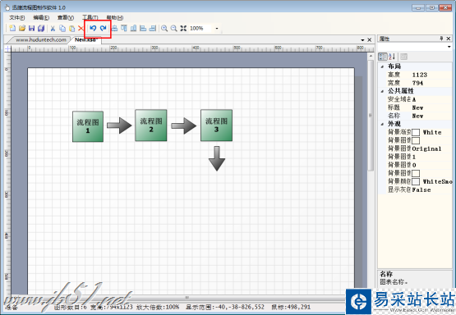Viewport: 456px width, 315px height.
Task: Click the Align Top toolbar icon
Action: tap(124, 28)
